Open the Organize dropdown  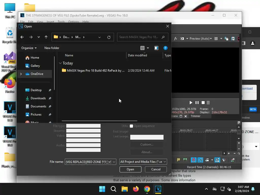click(29, 48)
